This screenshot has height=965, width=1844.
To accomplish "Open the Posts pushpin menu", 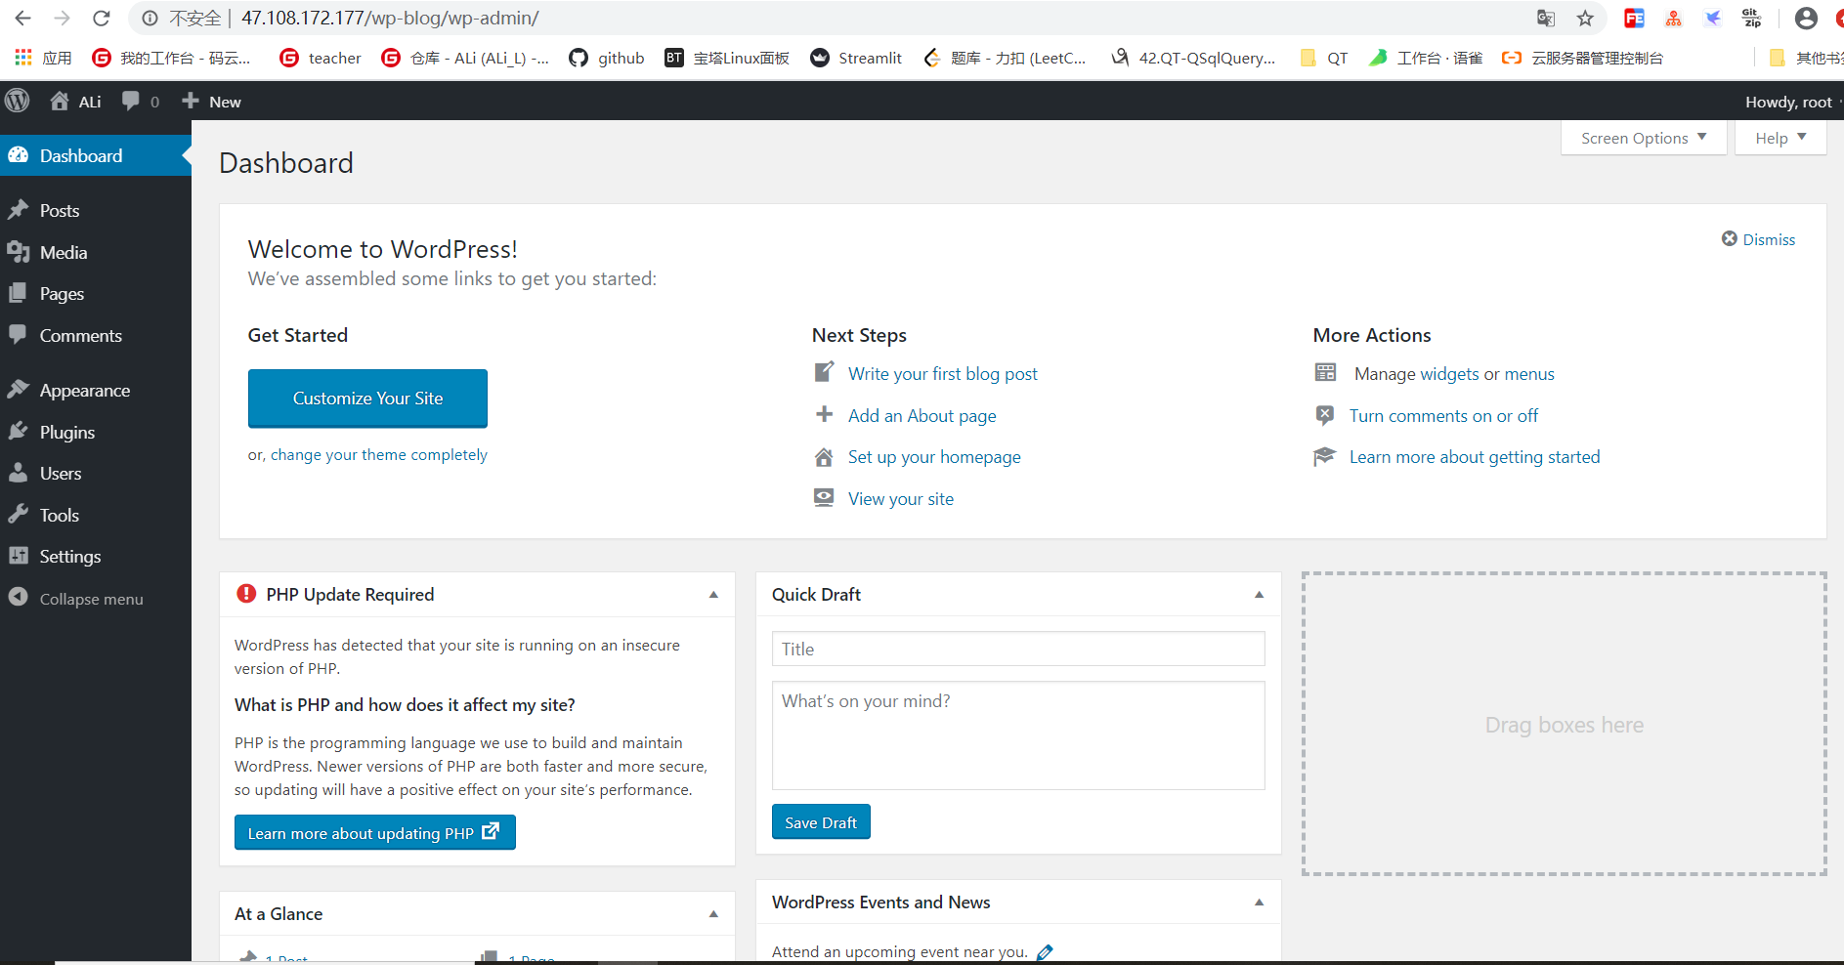I will tap(96, 210).
